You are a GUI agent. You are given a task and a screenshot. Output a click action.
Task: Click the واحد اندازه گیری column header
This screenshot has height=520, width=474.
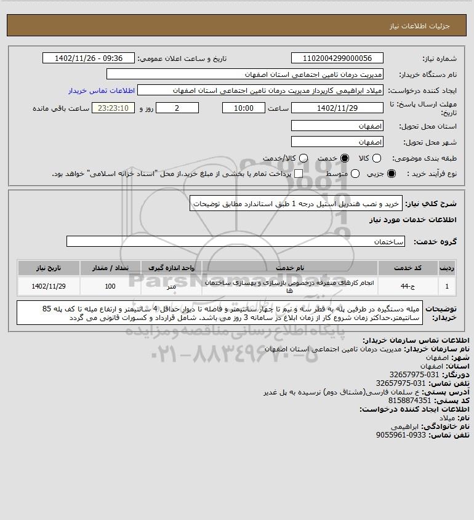point(172,268)
